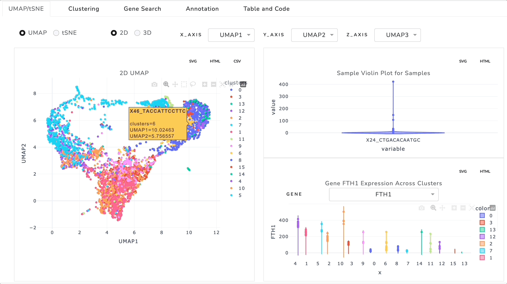Click color swatch 13 in FTH1 legend
Screen dimensions: 507x284
(x=482, y=230)
